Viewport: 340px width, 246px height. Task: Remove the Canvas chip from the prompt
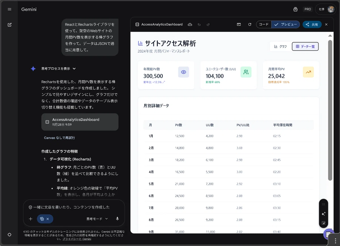point(48,219)
